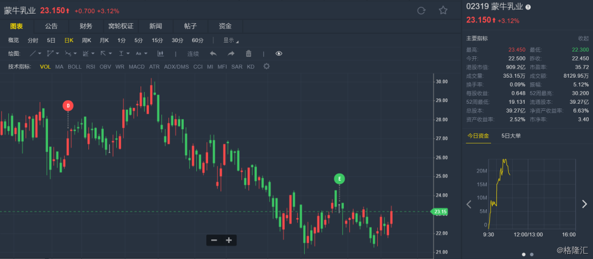Expand measure tool dropdown arrow
The height and width of the screenshot is (259, 593).
(128, 54)
